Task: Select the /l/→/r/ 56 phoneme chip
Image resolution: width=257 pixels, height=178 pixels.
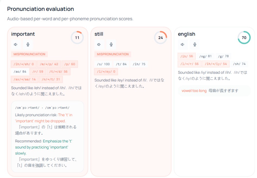Action: (189, 64)
